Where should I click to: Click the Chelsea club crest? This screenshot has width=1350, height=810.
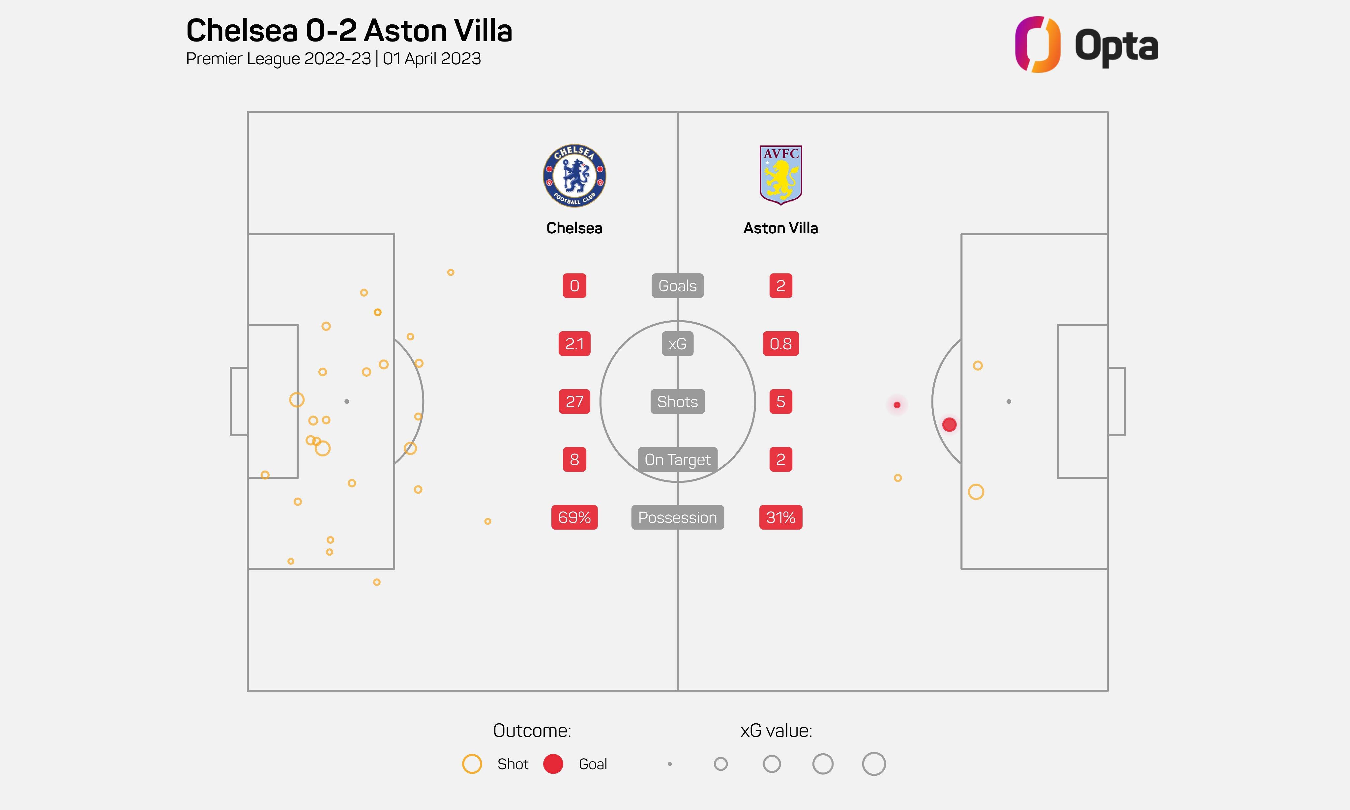pyautogui.click(x=574, y=176)
